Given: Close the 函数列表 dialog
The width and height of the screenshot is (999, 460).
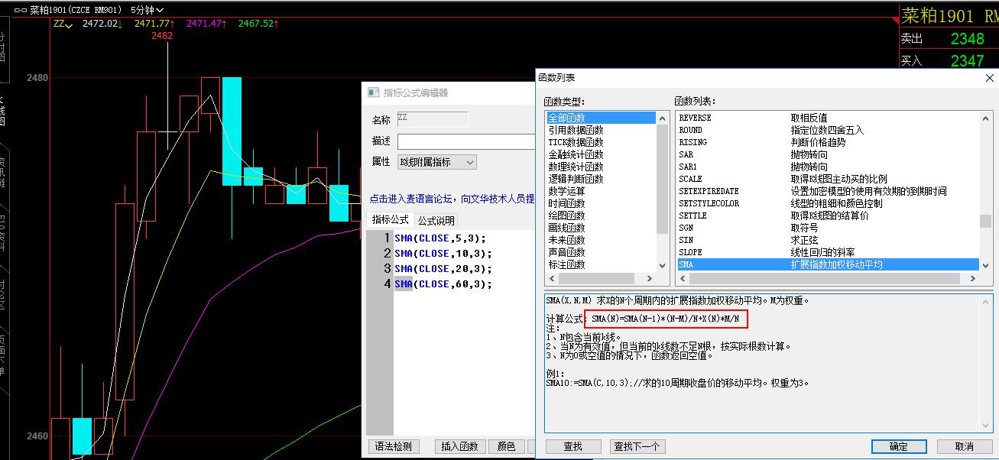Looking at the screenshot, I should pyautogui.click(x=990, y=78).
